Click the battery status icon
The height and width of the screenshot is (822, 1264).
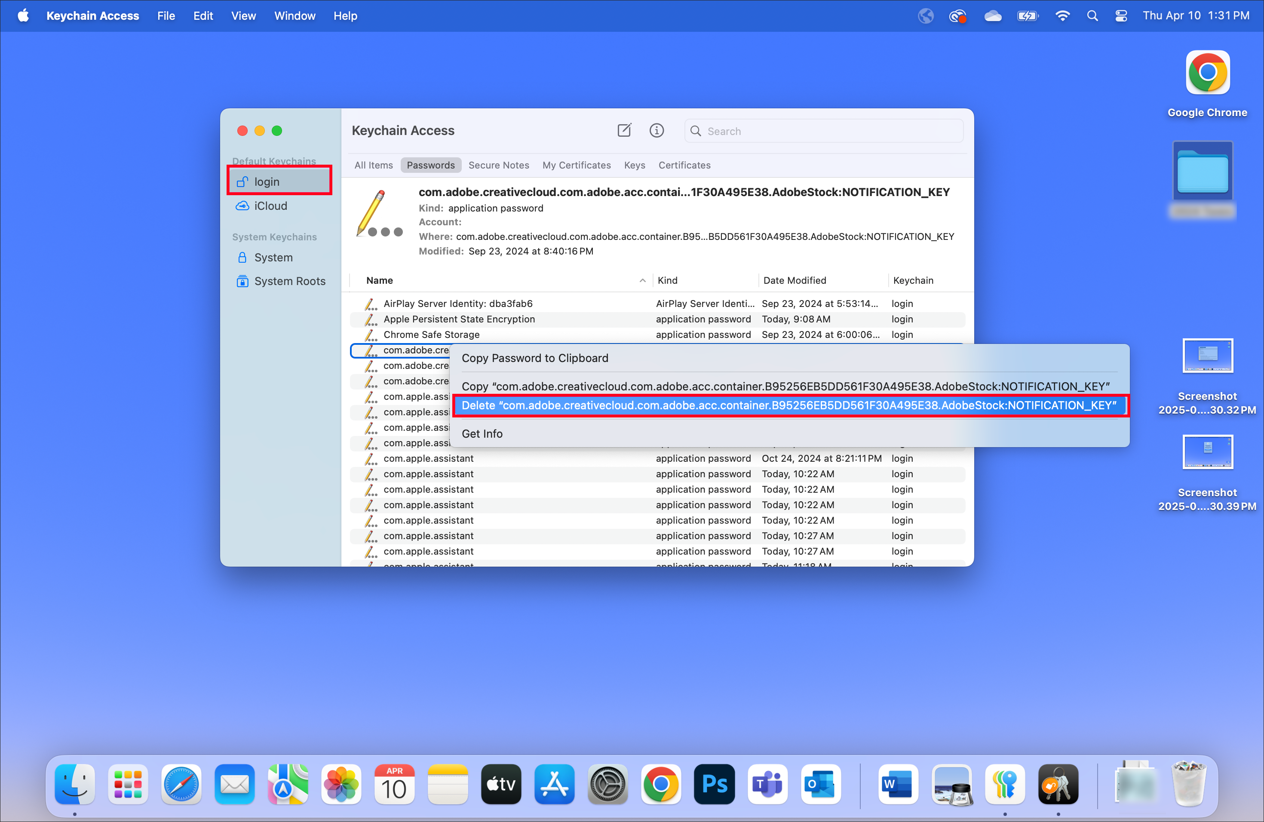1027,15
